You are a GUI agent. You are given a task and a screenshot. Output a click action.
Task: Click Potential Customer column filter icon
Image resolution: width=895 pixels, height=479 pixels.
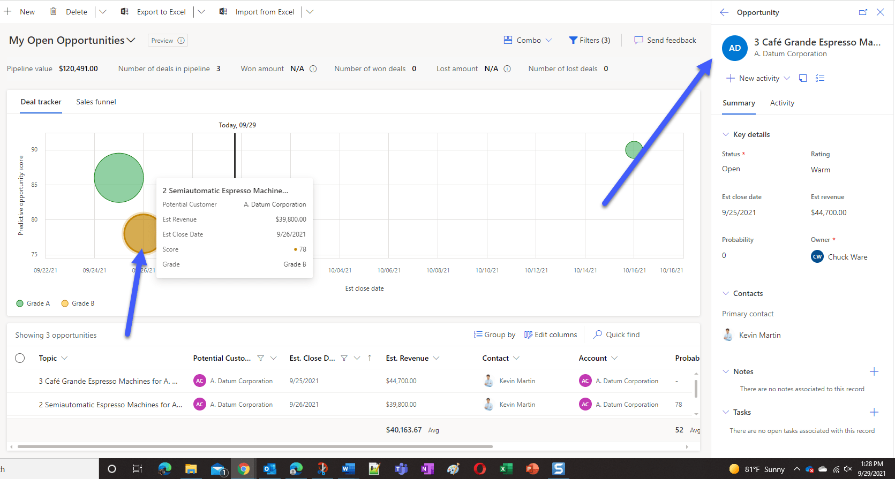tap(260, 358)
